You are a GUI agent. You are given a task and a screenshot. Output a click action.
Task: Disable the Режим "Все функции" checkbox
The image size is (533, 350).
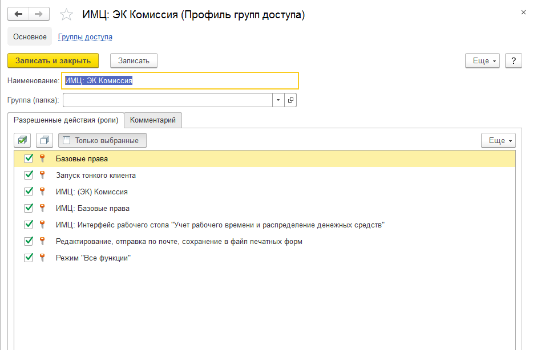pyautogui.click(x=29, y=258)
